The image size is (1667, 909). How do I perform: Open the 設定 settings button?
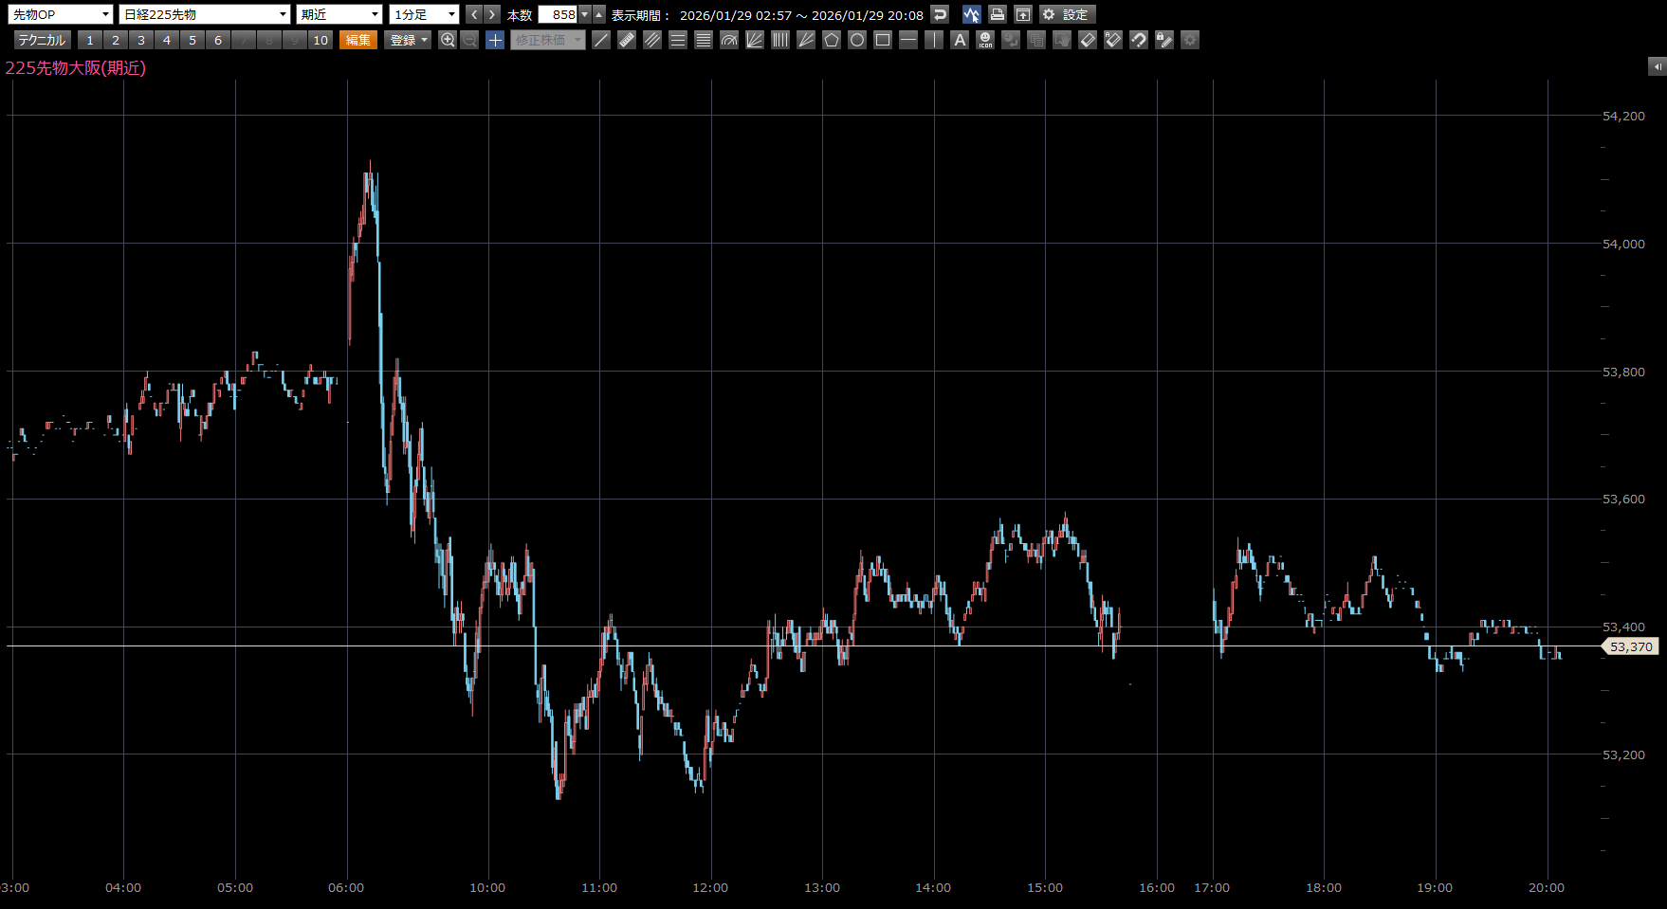coord(1068,14)
